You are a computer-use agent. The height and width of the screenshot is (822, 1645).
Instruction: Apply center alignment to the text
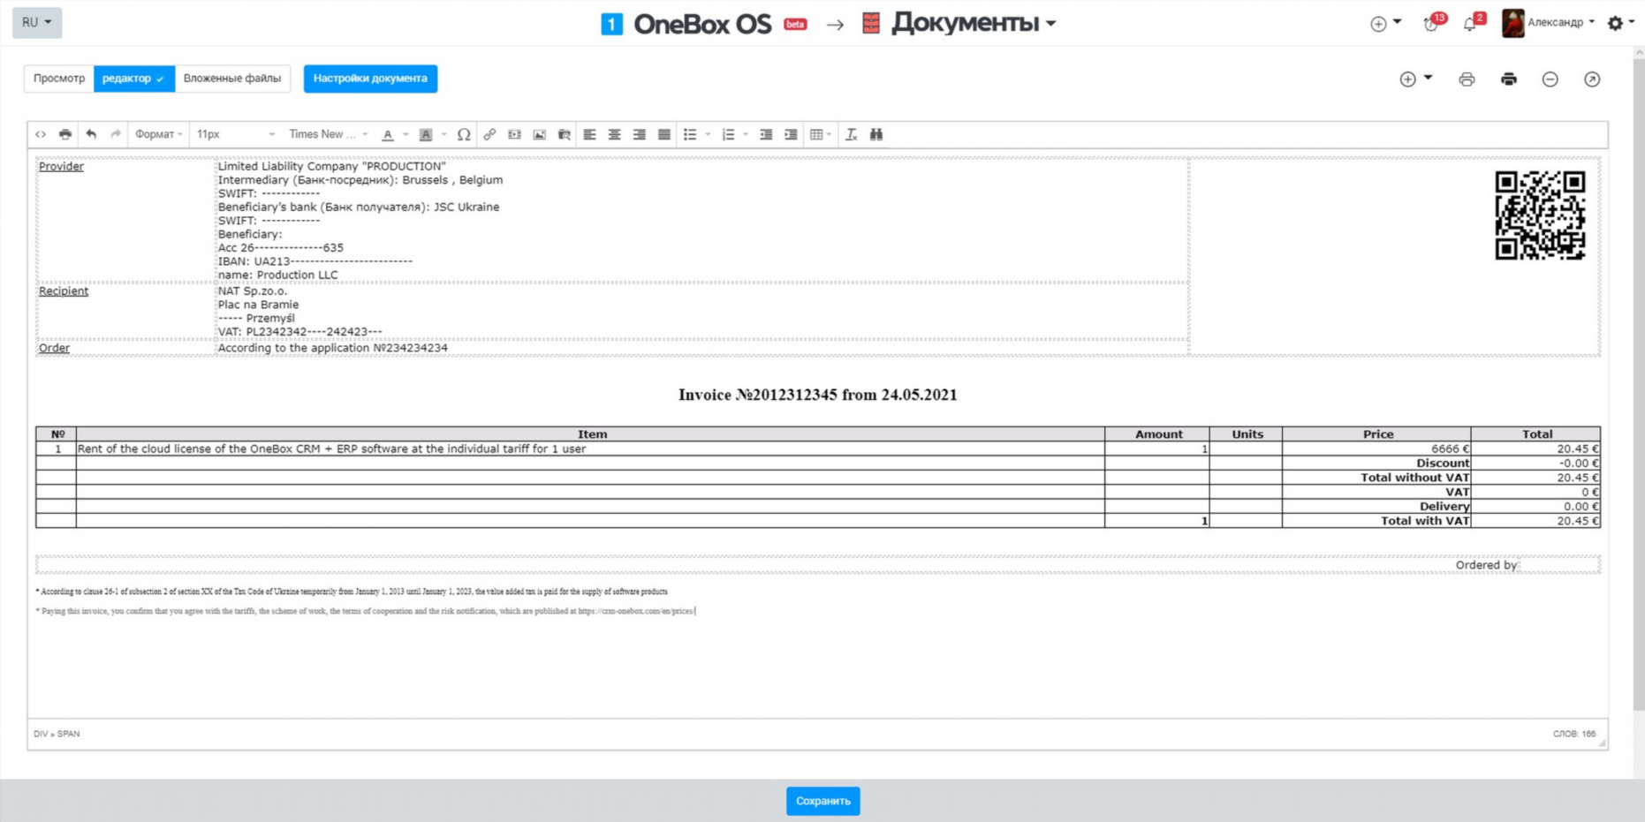[614, 134]
